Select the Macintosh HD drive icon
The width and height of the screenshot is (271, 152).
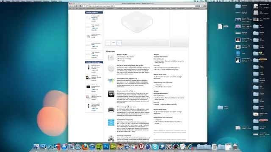point(256,6)
